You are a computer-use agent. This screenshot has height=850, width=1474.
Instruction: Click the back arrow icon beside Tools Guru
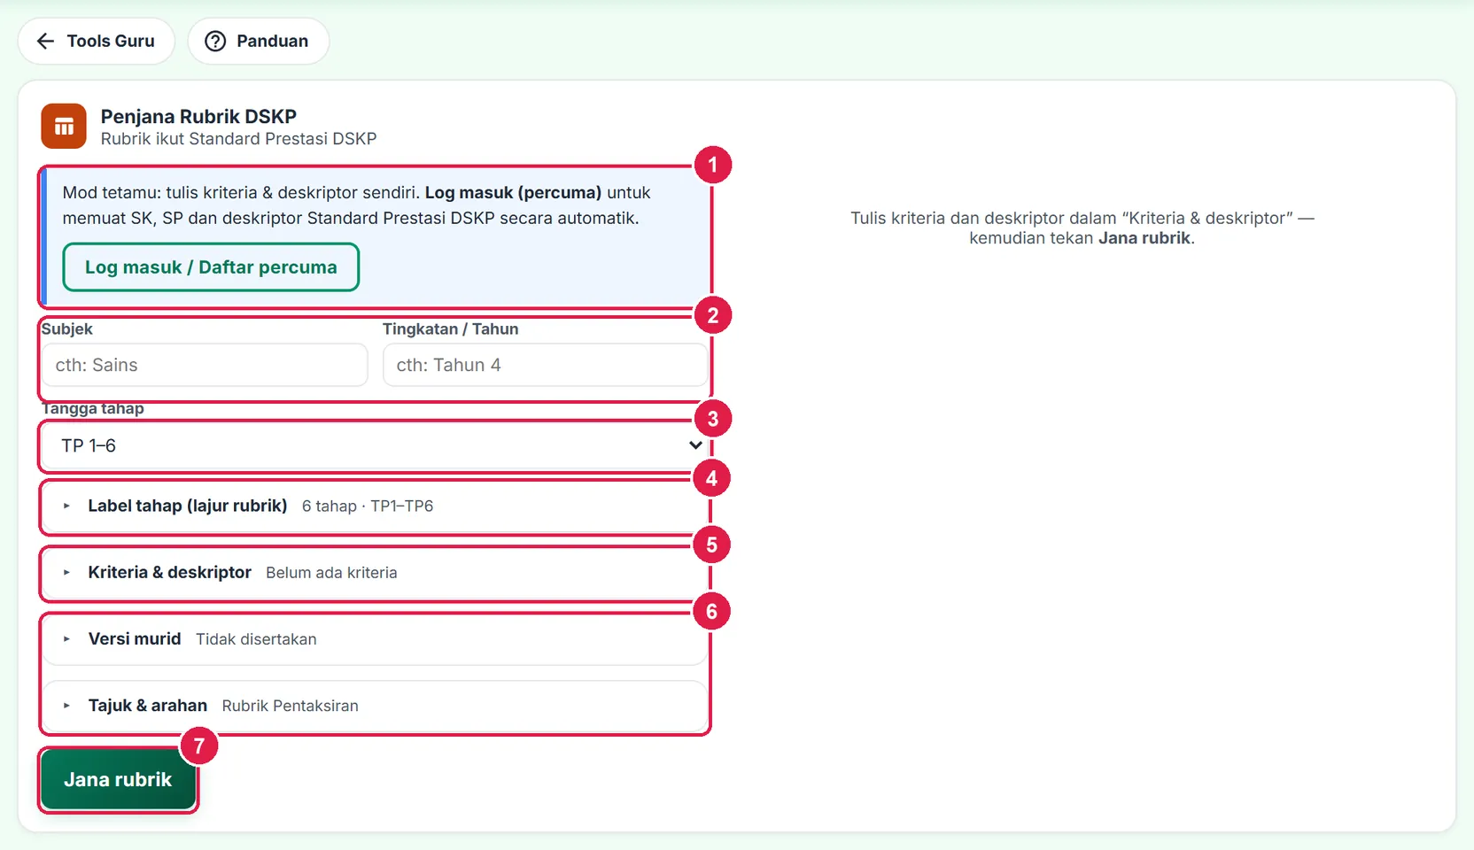pyautogui.click(x=45, y=41)
